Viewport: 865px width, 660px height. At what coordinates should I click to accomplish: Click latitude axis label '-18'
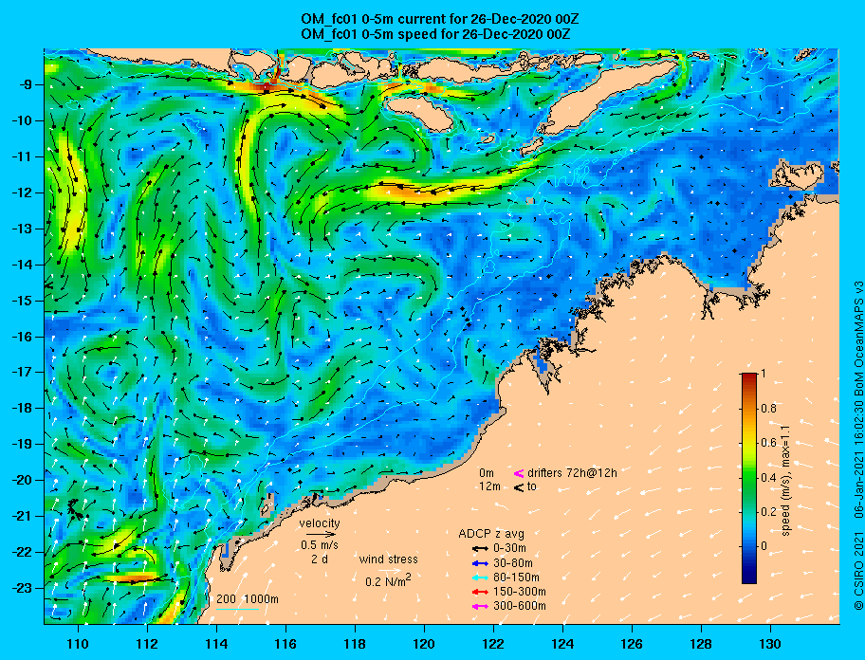pyautogui.click(x=21, y=409)
